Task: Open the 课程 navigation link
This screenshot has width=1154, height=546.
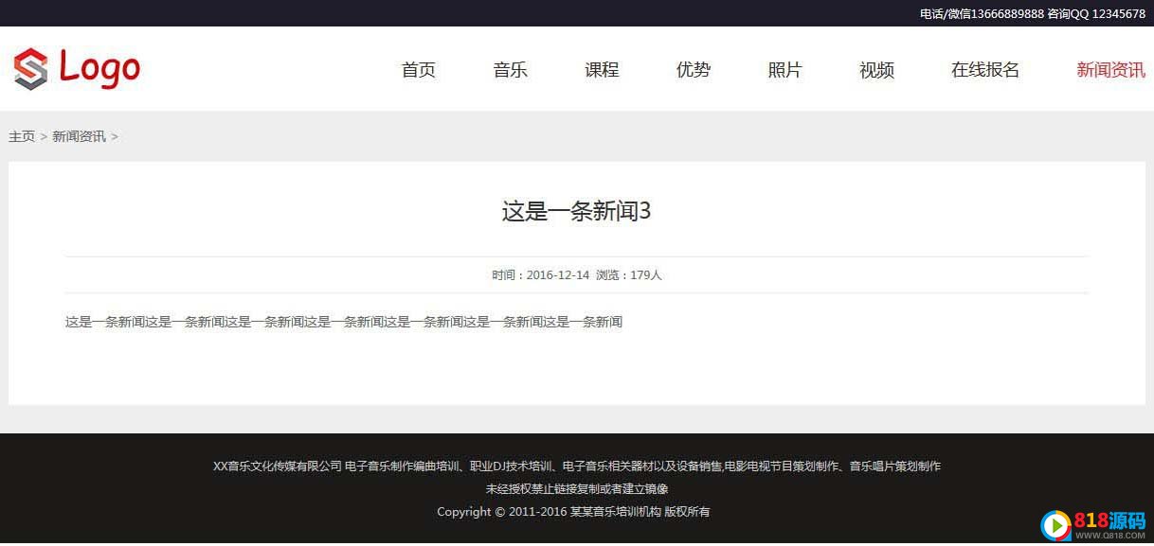Action: (602, 70)
